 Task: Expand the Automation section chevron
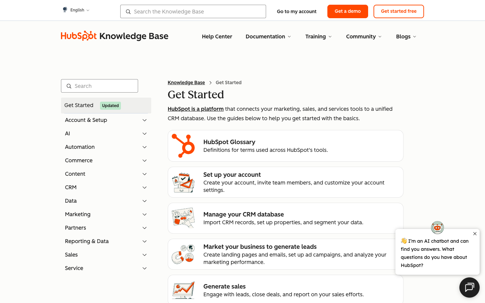144,147
